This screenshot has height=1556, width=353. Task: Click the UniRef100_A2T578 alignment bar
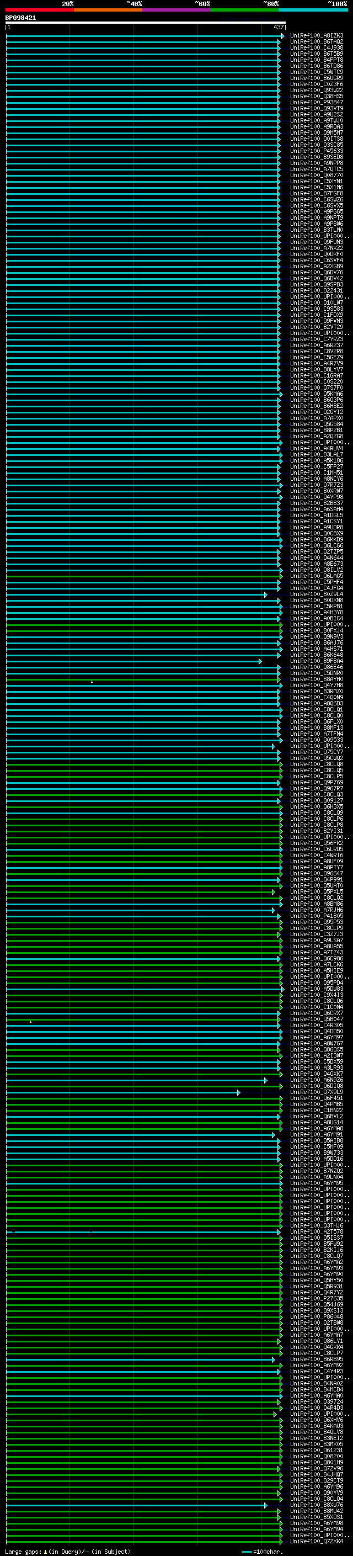pos(143,1232)
